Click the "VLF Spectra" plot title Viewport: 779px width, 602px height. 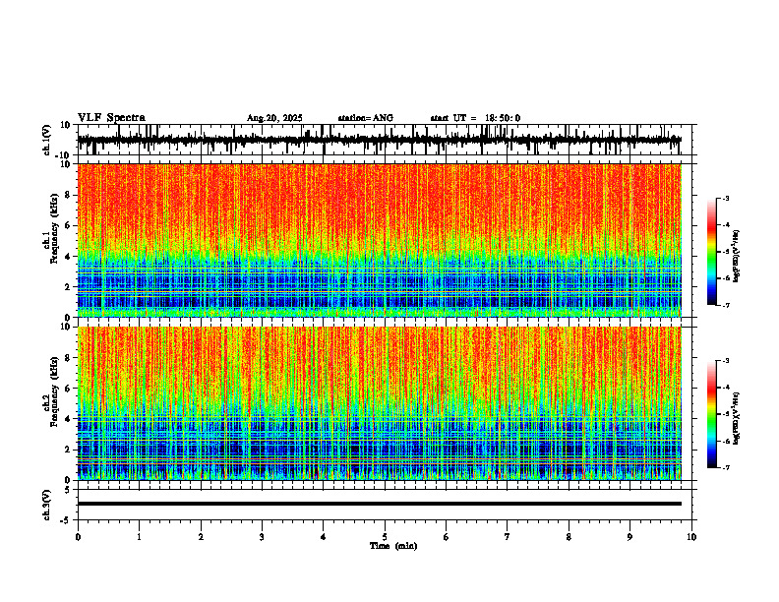click(x=111, y=118)
